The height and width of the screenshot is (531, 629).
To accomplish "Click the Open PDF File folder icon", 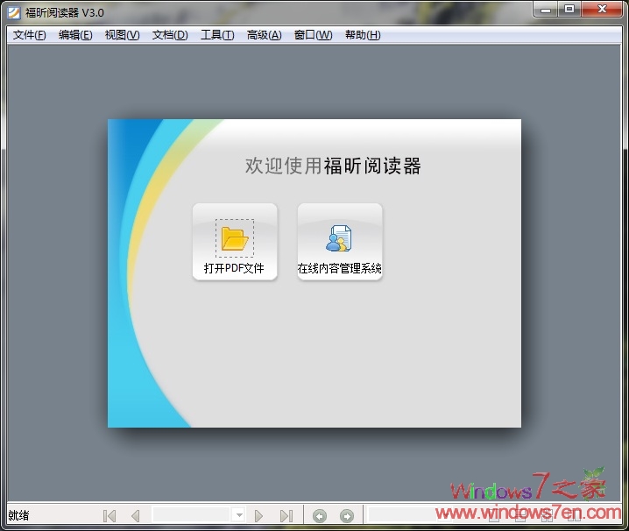I will 235,238.
